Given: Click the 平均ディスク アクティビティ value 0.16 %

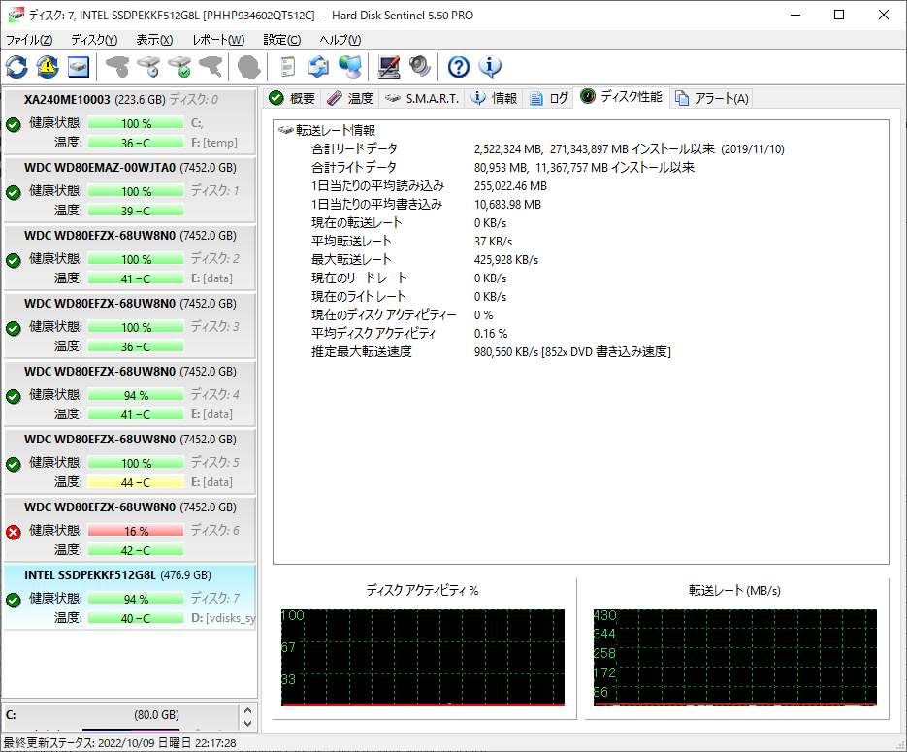Looking at the screenshot, I should (x=491, y=334).
